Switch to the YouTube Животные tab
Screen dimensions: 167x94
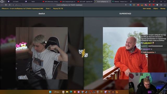click(50, 2)
